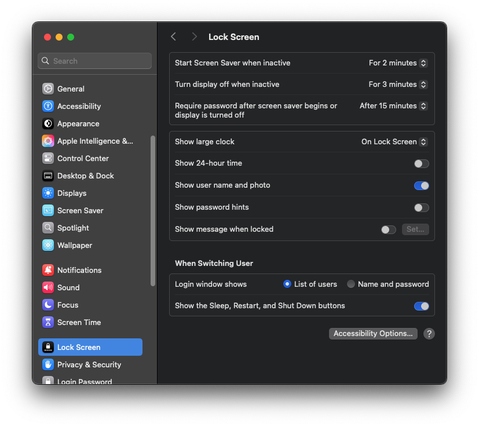Click the Login Password lock icon
Screen dimensions: 479x427
click(x=48, y=380)
